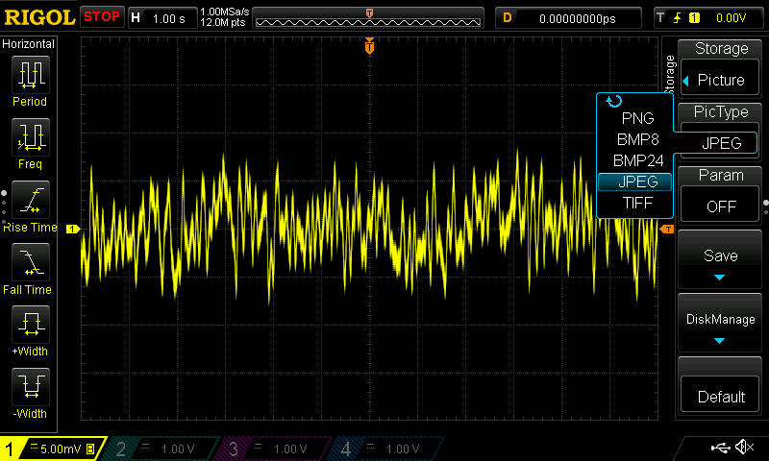Screen dimensions: 769x461
Task: Toggle channel 1 at 5.00mV
Action: click(54, 449)
